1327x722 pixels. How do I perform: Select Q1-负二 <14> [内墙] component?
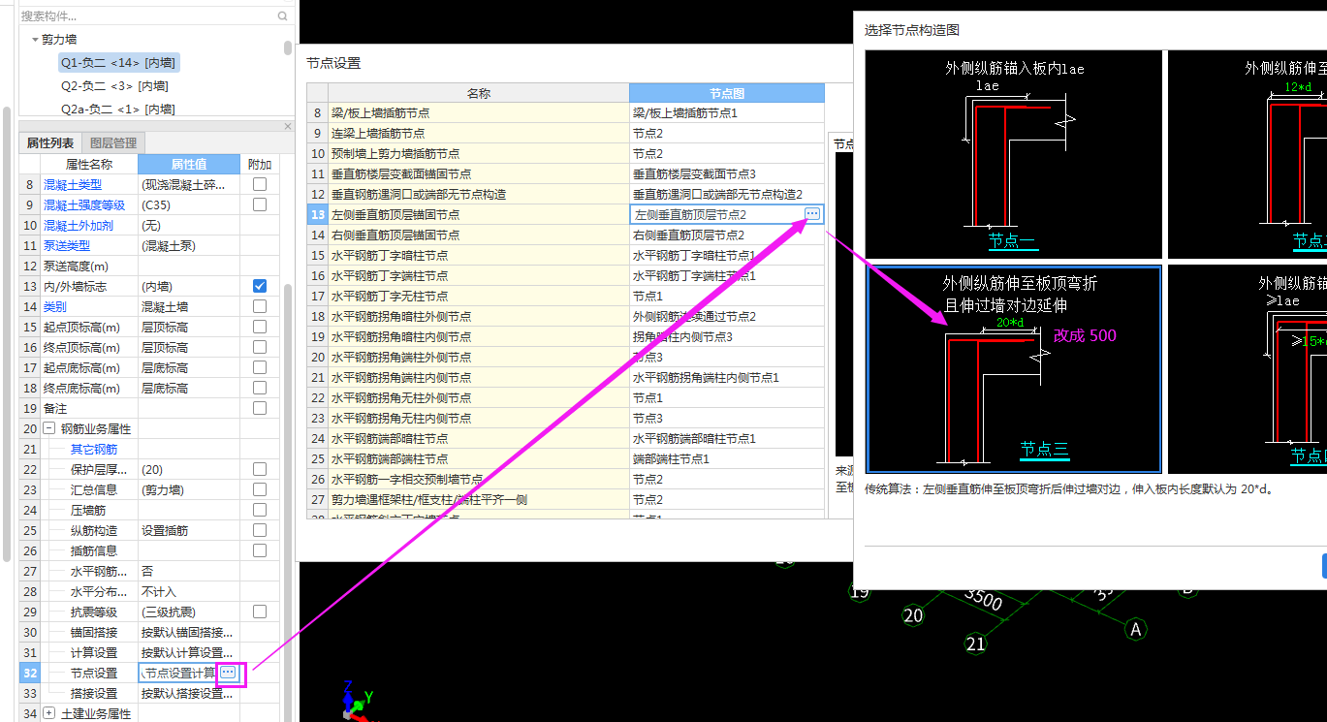click(117, 63)
